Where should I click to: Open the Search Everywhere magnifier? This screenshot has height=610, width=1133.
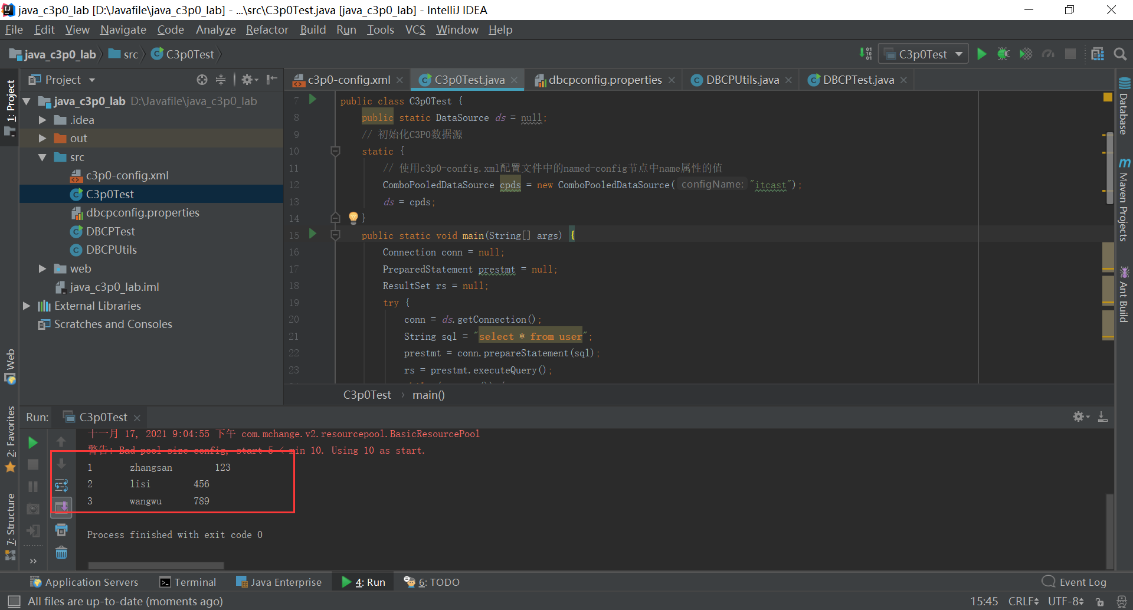click(x=1120, y=54)
